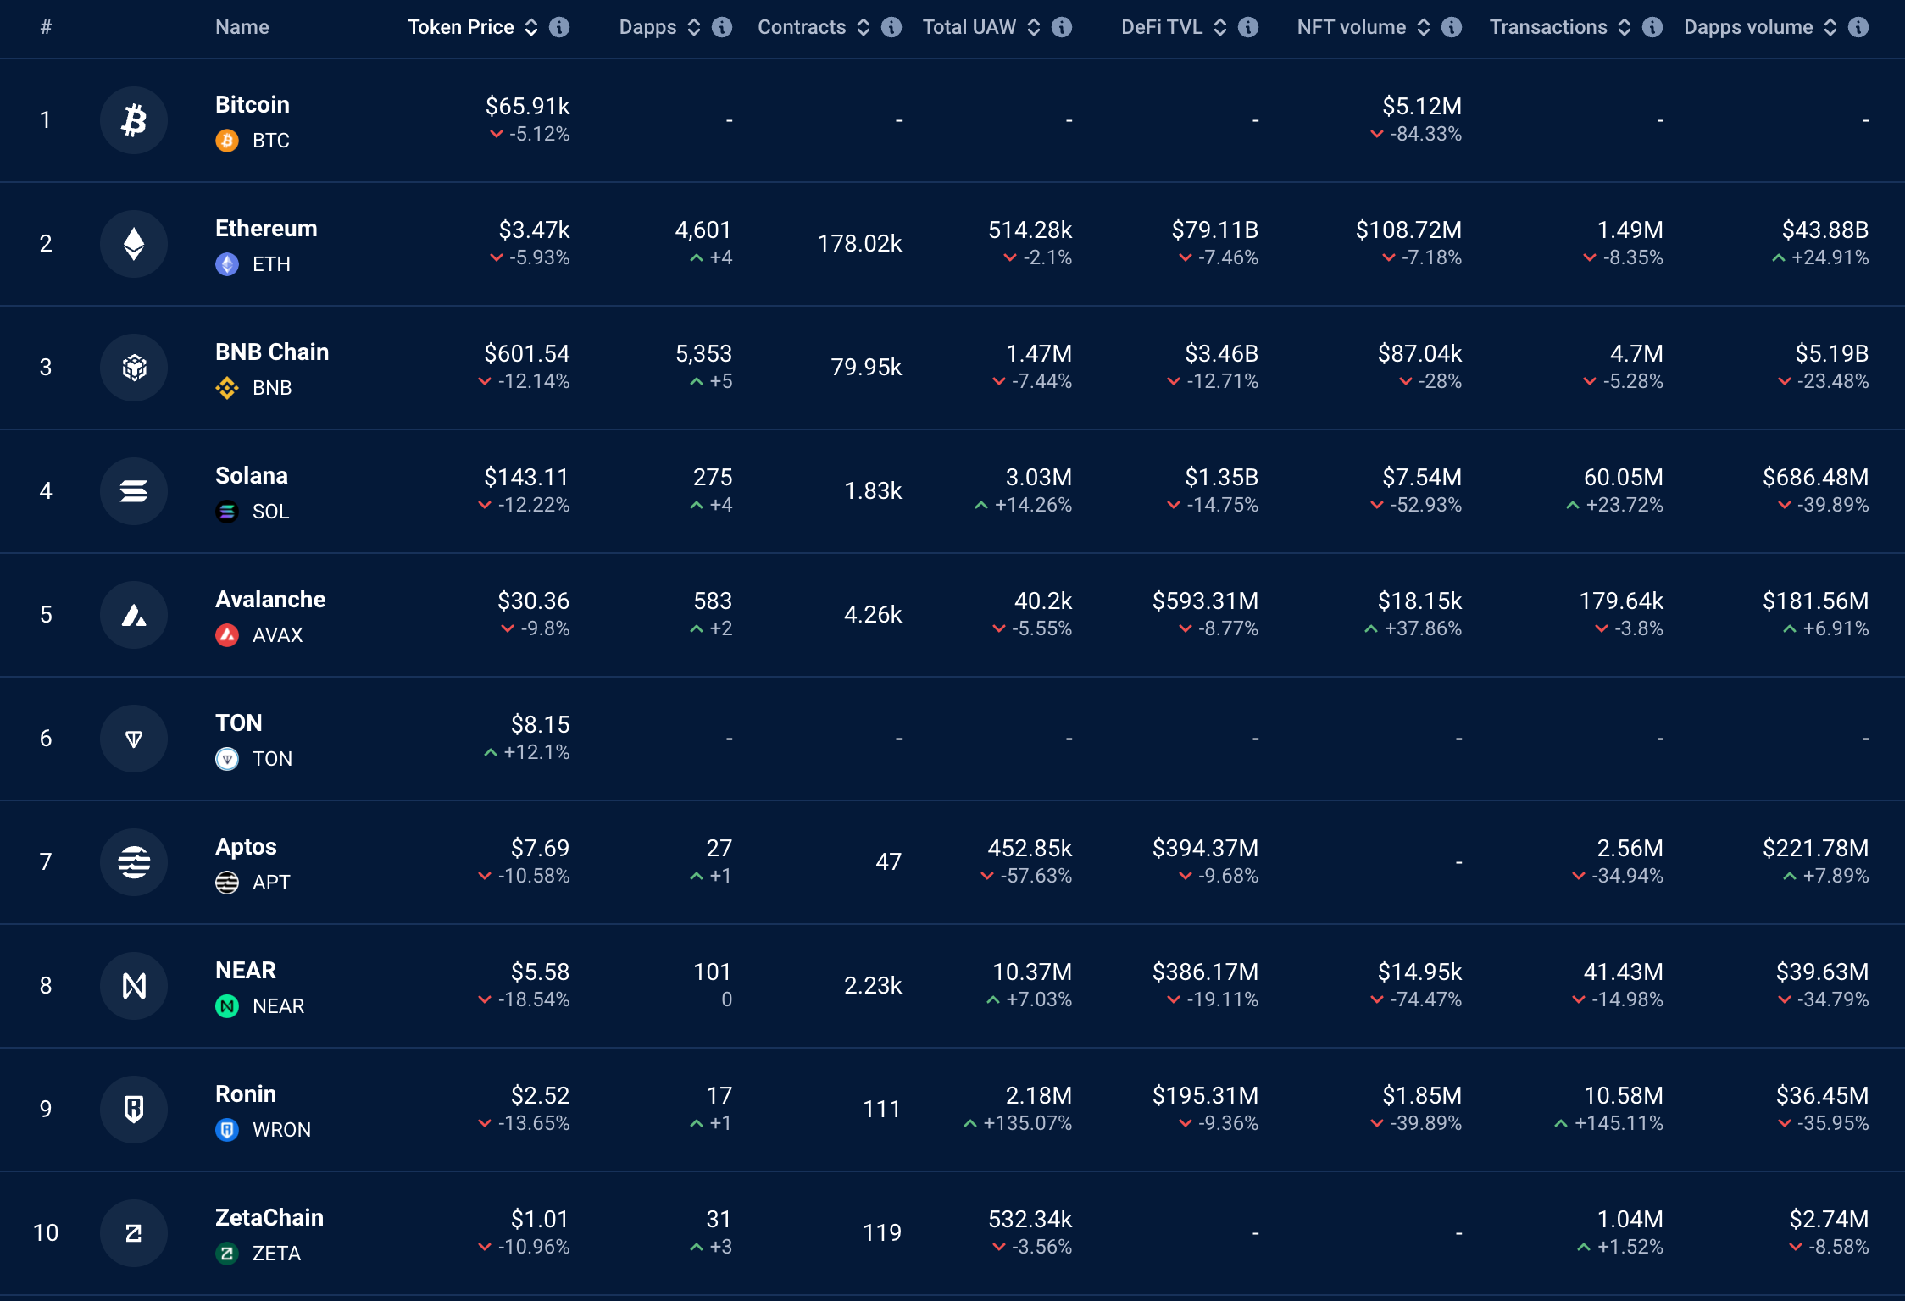Viewport: 1905px width, 1301px height.
Task: Click the Ethereum chain logo icon
Action: point(134,244)
